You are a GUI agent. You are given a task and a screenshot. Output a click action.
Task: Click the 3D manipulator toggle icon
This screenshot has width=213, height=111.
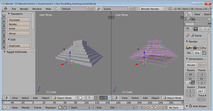tap(101, 98)
